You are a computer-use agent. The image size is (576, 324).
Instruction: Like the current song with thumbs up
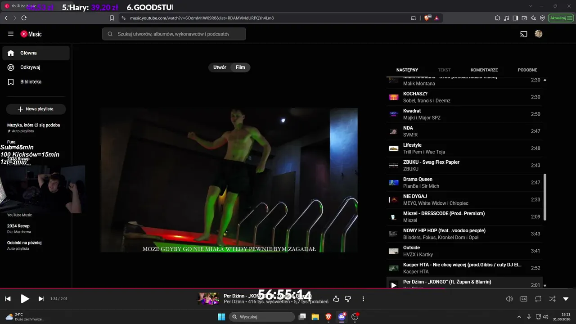336,299
